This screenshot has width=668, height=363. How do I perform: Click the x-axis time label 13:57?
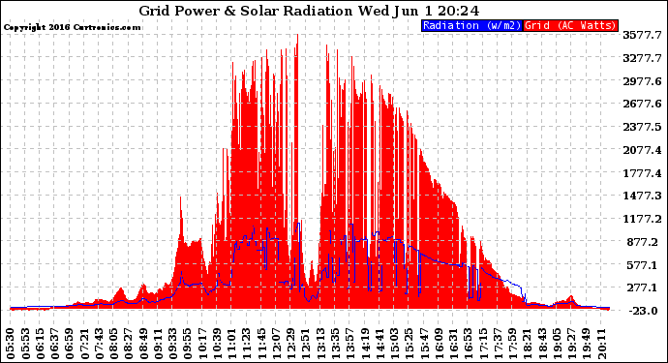350,344
